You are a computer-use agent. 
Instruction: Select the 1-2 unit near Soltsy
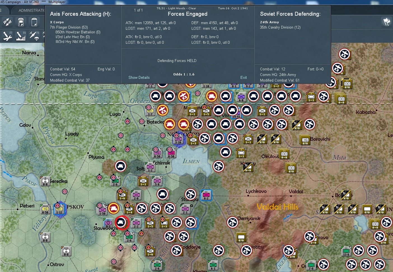click(150, 167)
